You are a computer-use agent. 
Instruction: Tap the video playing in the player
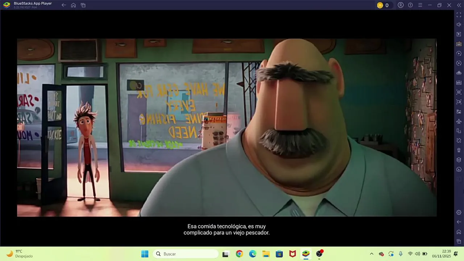(x=227, y=128)
